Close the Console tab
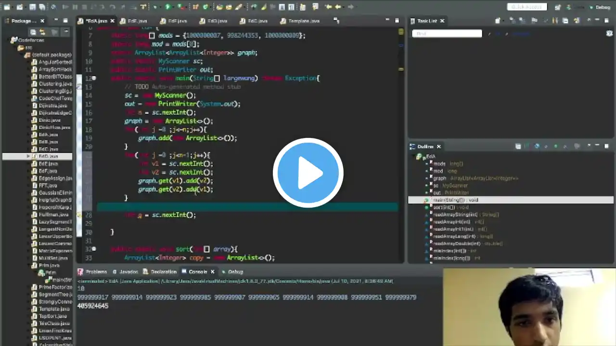 212,272
